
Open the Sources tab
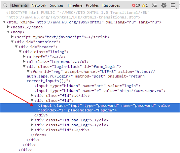tap(56, 5)
